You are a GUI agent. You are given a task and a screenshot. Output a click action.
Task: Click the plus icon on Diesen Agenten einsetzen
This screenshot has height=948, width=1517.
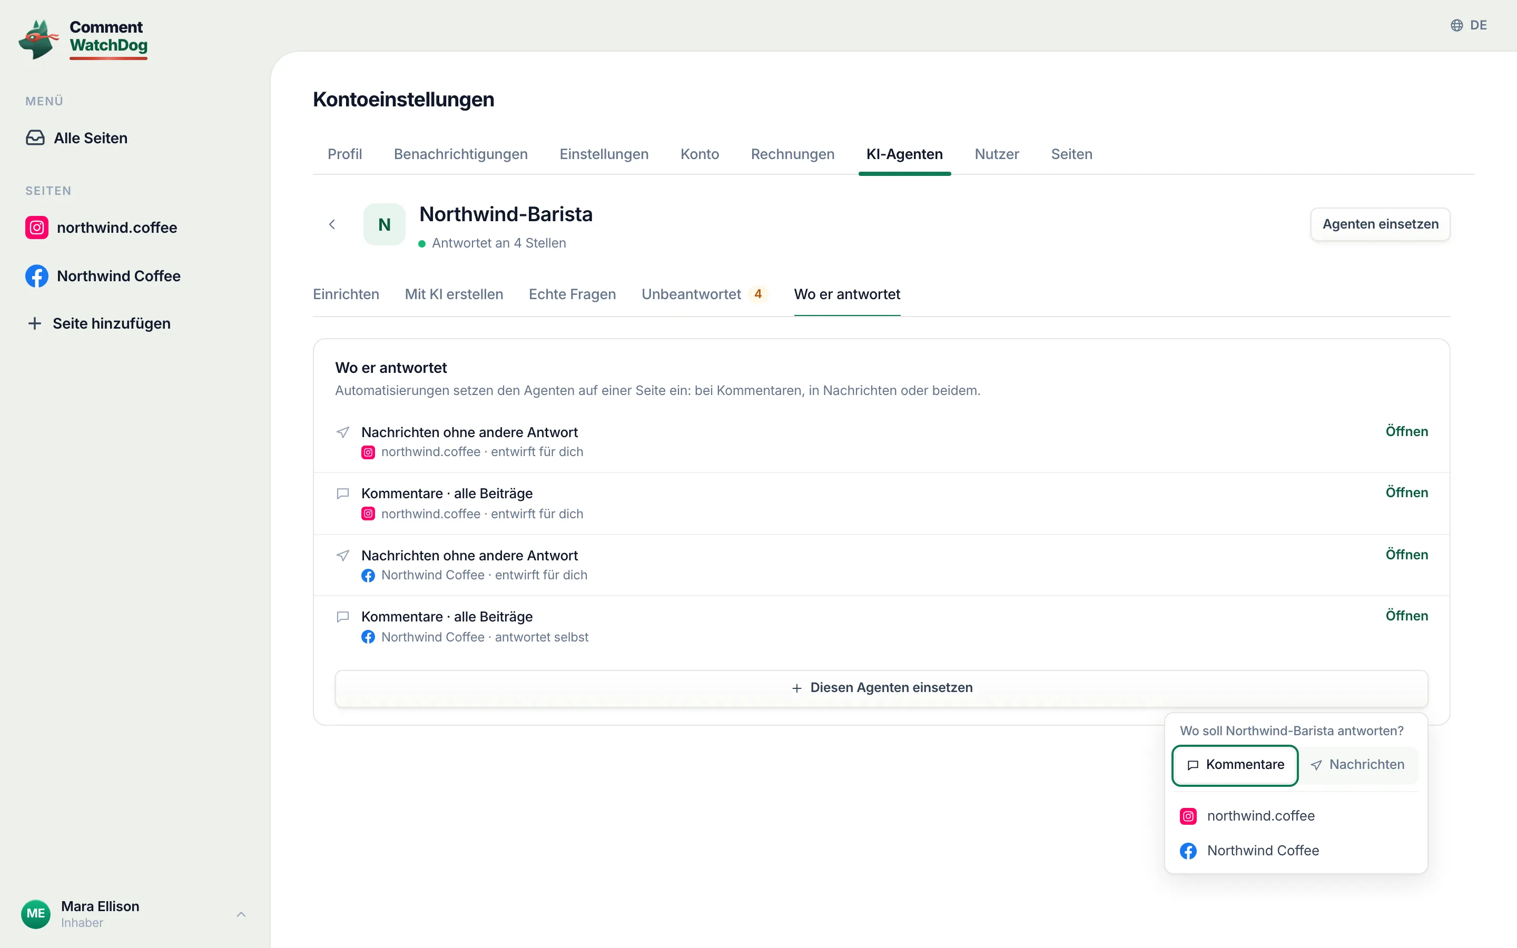coord(797,688)
